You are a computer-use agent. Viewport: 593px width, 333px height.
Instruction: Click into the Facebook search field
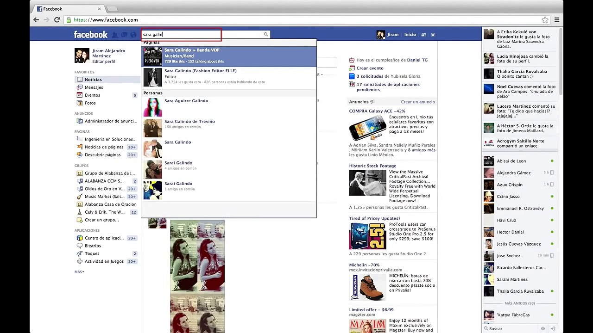(202, 35)
